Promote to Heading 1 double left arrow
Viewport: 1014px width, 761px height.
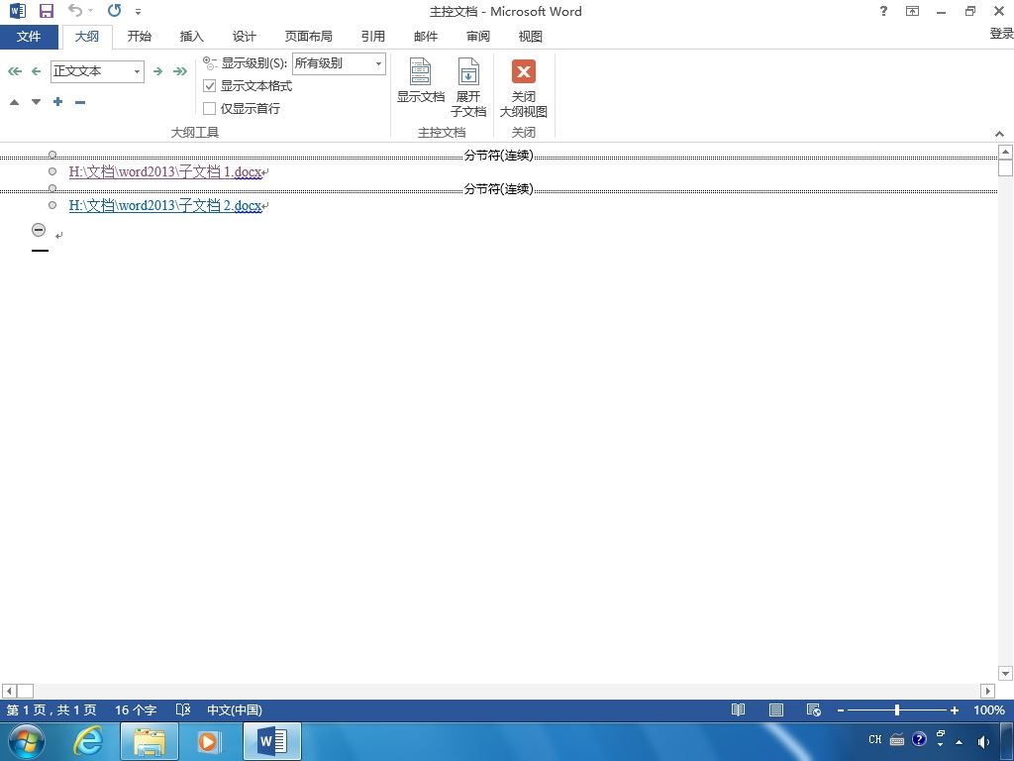(14, 71)
